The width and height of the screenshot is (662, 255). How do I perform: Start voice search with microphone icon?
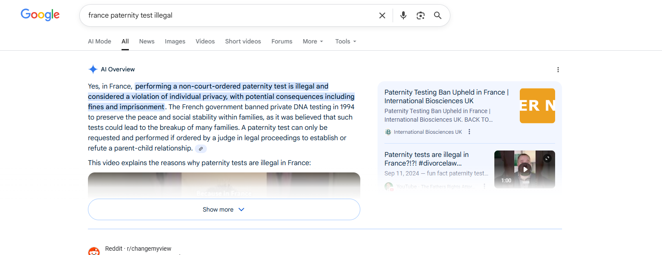[403, 15]
